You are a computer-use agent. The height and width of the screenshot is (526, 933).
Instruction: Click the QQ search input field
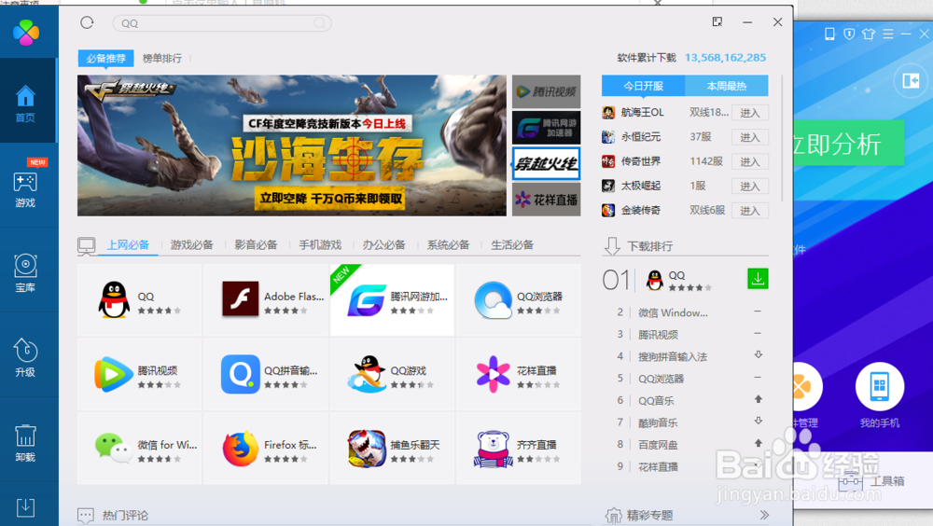pos(222,23)
